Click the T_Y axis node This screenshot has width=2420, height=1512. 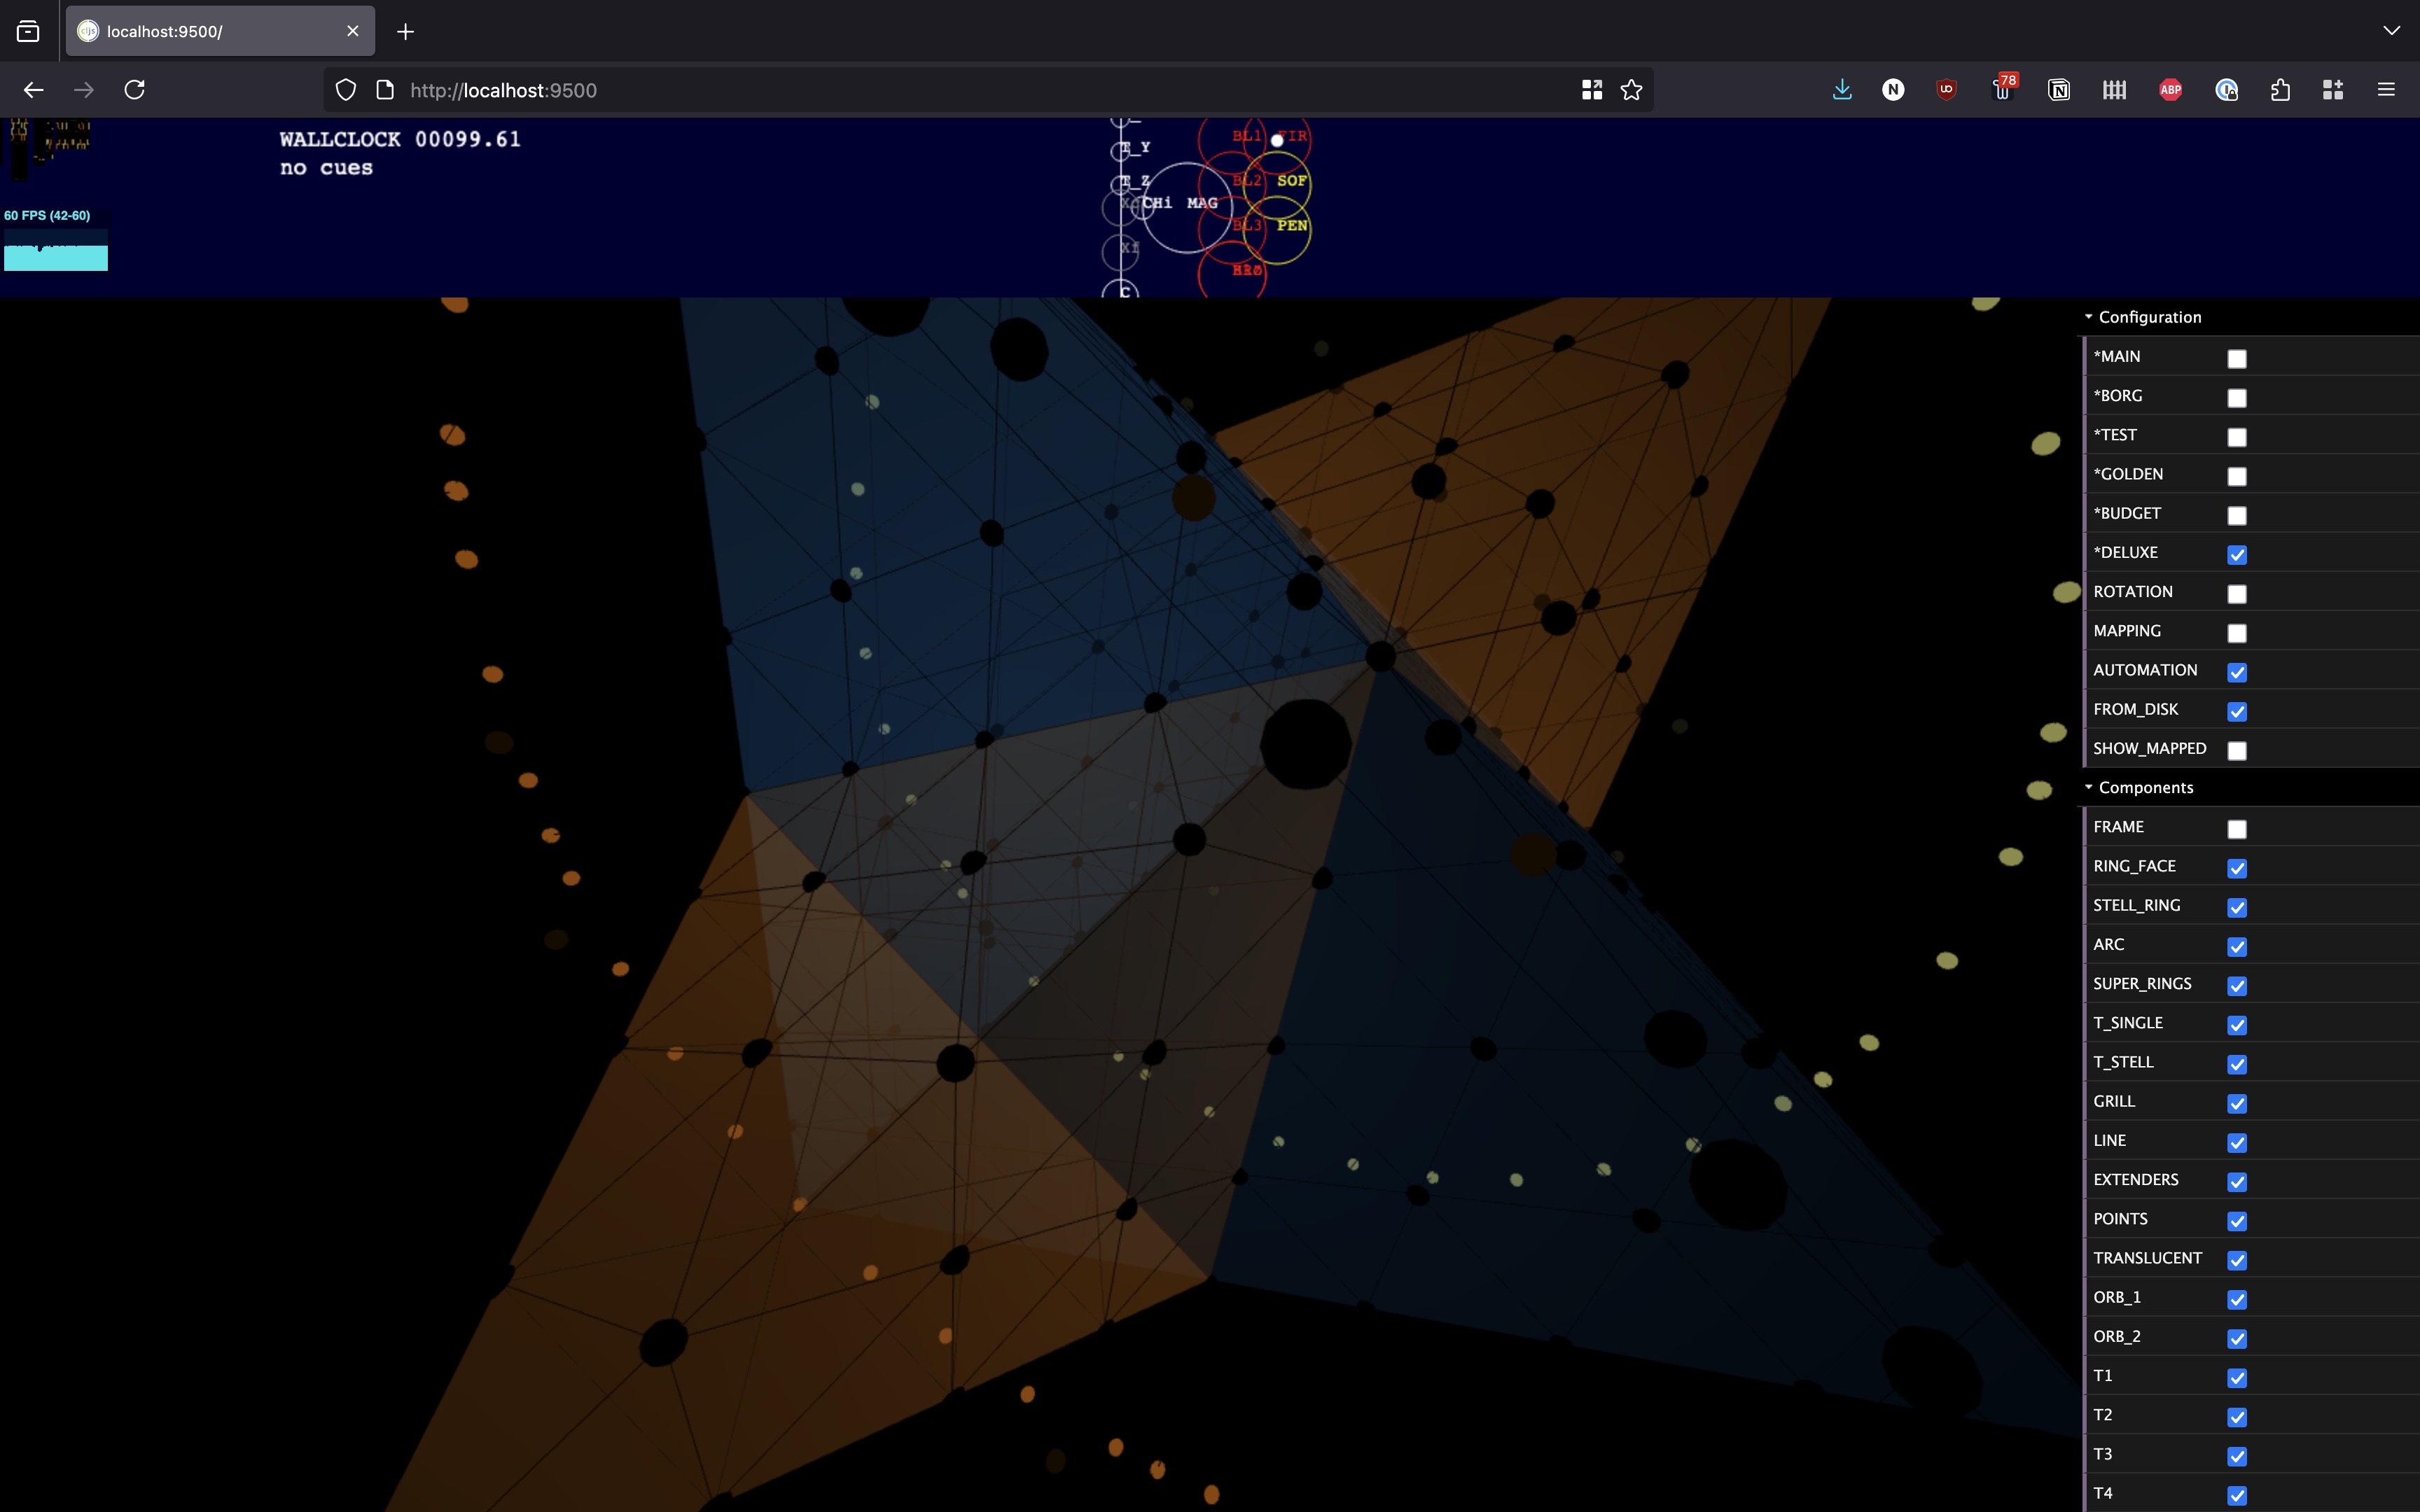[1121, 151]
